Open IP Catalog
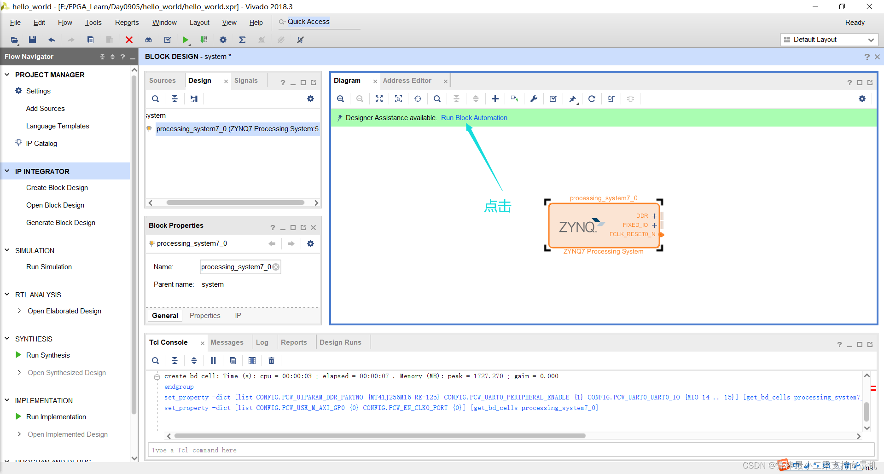884x474 pixels. click(41, 144)
